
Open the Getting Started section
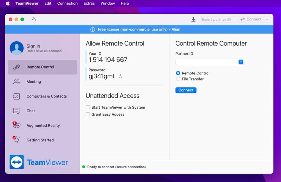[42, 140]
